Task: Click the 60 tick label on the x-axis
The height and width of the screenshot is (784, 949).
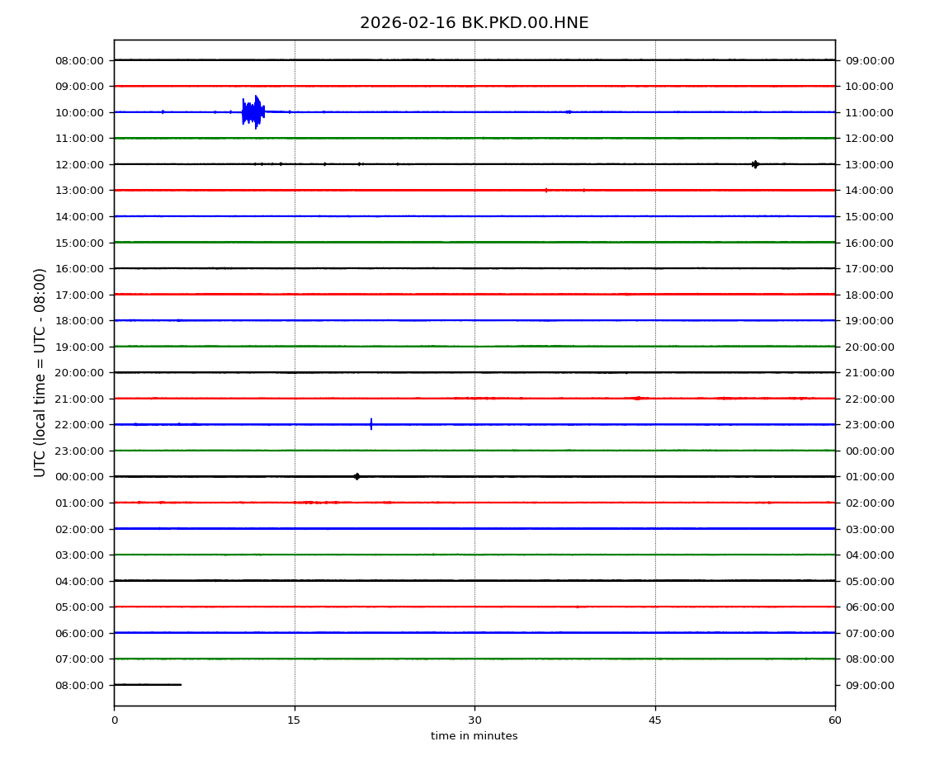Action: pos(835,720)
